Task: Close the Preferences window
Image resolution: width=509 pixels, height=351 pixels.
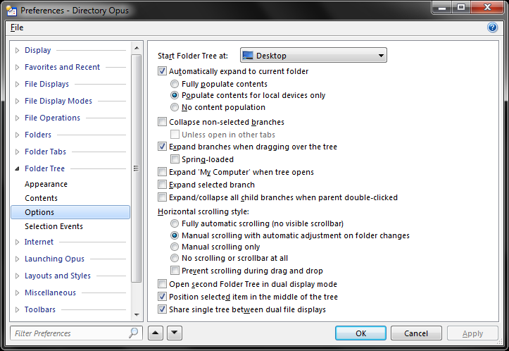Action: 487,7
